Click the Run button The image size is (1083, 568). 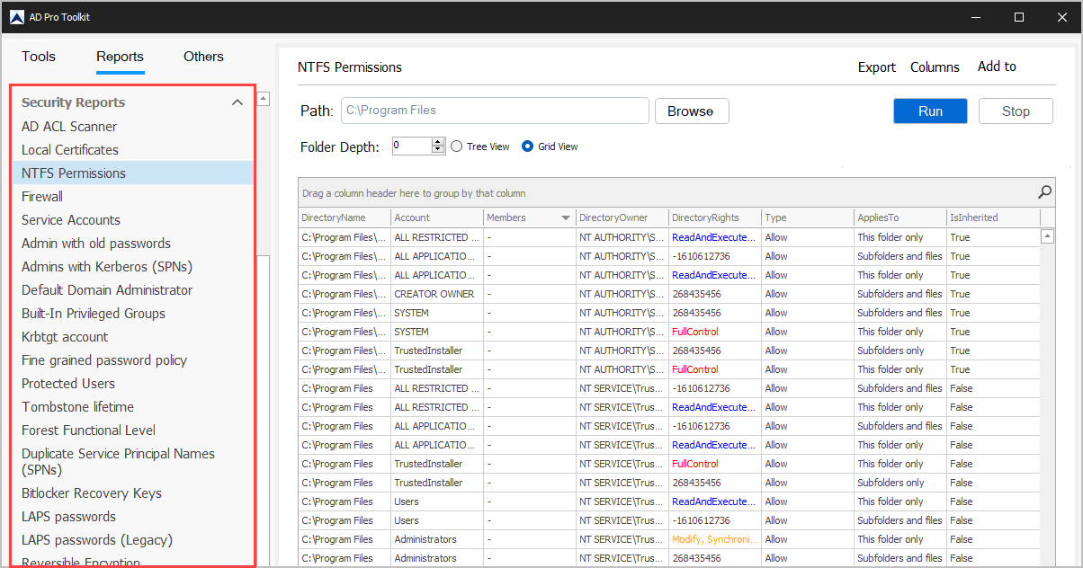click(930, 111)
